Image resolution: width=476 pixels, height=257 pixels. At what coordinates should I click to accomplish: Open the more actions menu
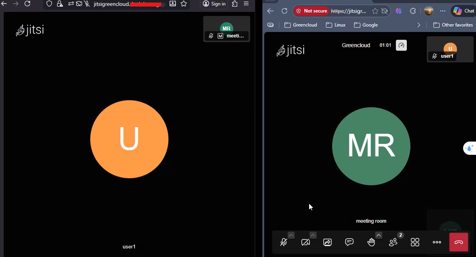(x=437, y=242)
